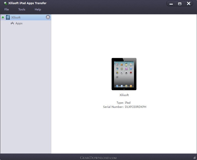
Task: Click the Apps store icon
Action: pyautogui.click(x=12, y=23)
